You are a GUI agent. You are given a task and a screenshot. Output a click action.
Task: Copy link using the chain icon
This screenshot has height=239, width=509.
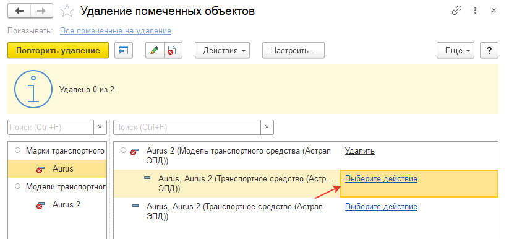(x=456, y=11)
